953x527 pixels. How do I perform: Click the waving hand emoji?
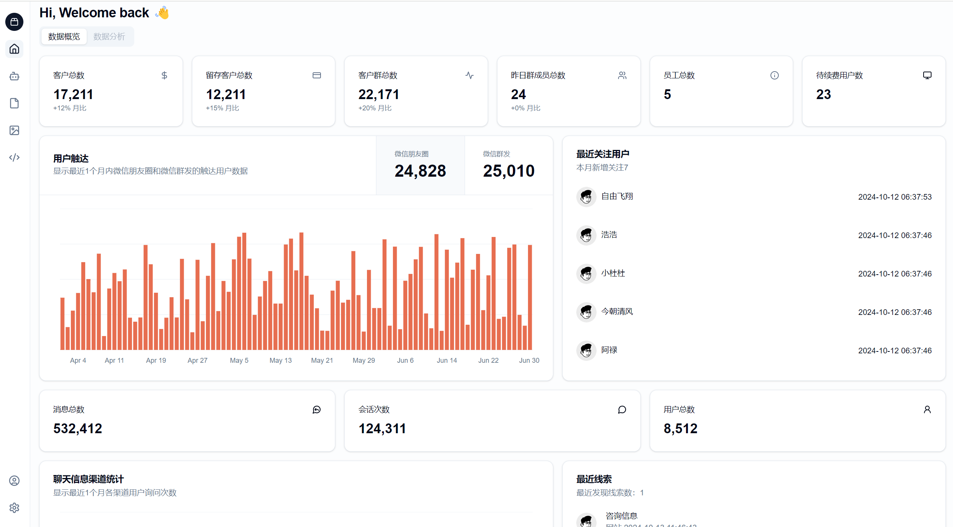[x=163, y=13]
